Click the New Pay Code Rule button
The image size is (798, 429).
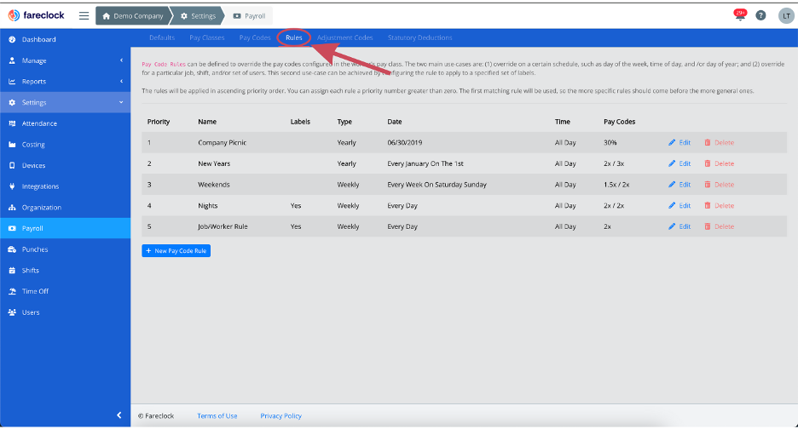[x=176, y=250]
